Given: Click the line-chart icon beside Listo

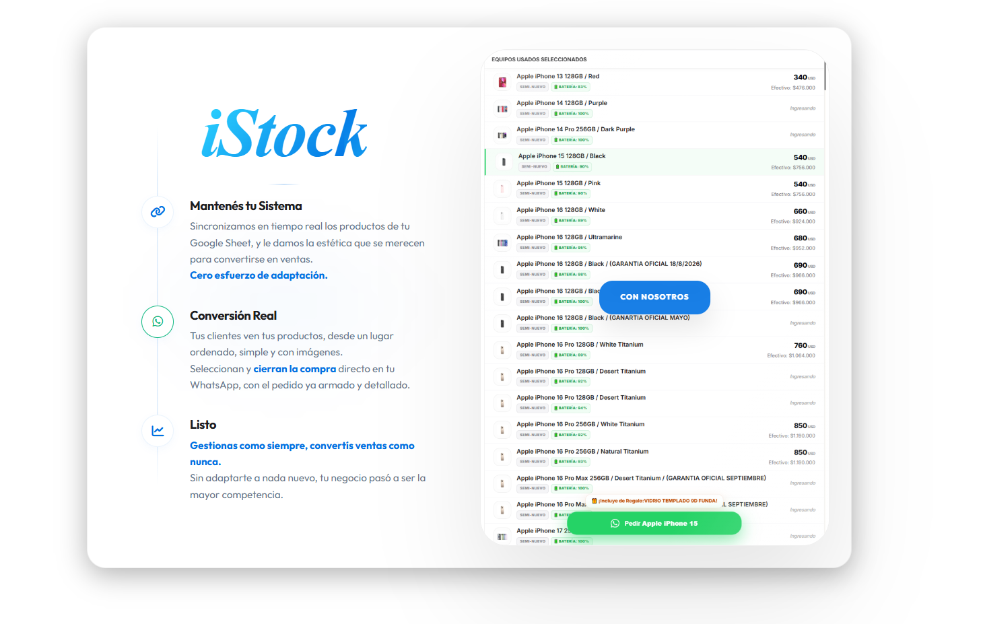Looking at the screenshot, I should tap(158, 431).
